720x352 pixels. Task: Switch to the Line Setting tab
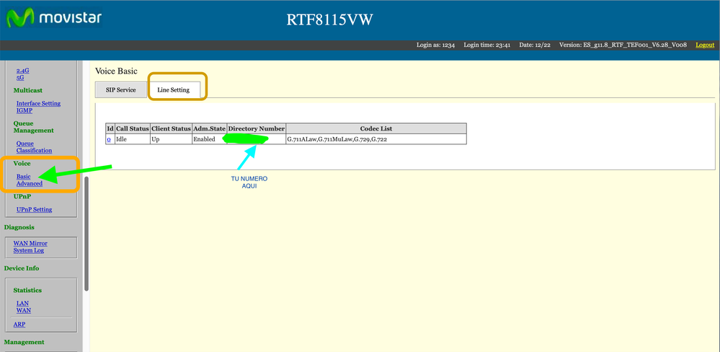(174, 90)
